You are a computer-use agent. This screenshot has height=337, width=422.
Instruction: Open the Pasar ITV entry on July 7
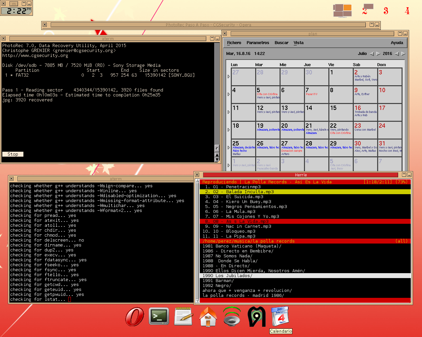(x=312, y=94)
